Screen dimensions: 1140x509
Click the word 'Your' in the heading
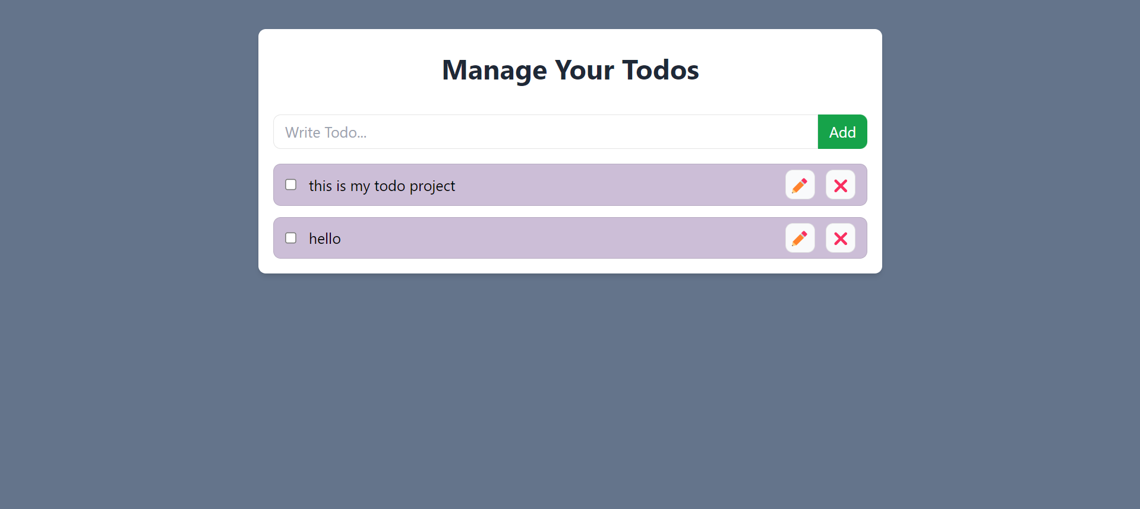point(585,70)
